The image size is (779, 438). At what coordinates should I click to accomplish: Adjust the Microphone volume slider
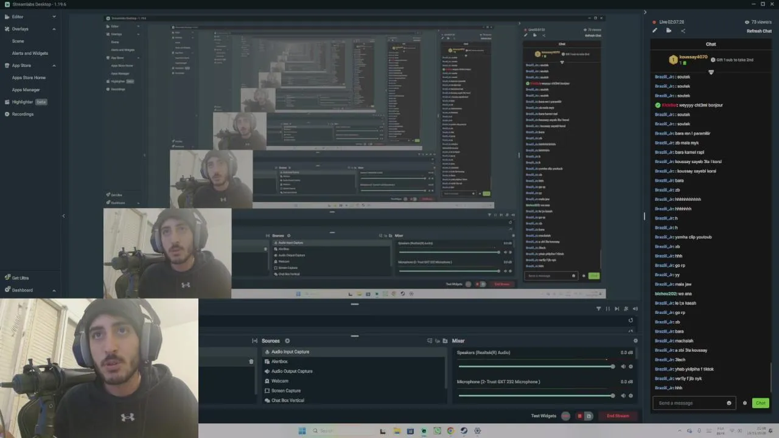[x=536, y=395]
